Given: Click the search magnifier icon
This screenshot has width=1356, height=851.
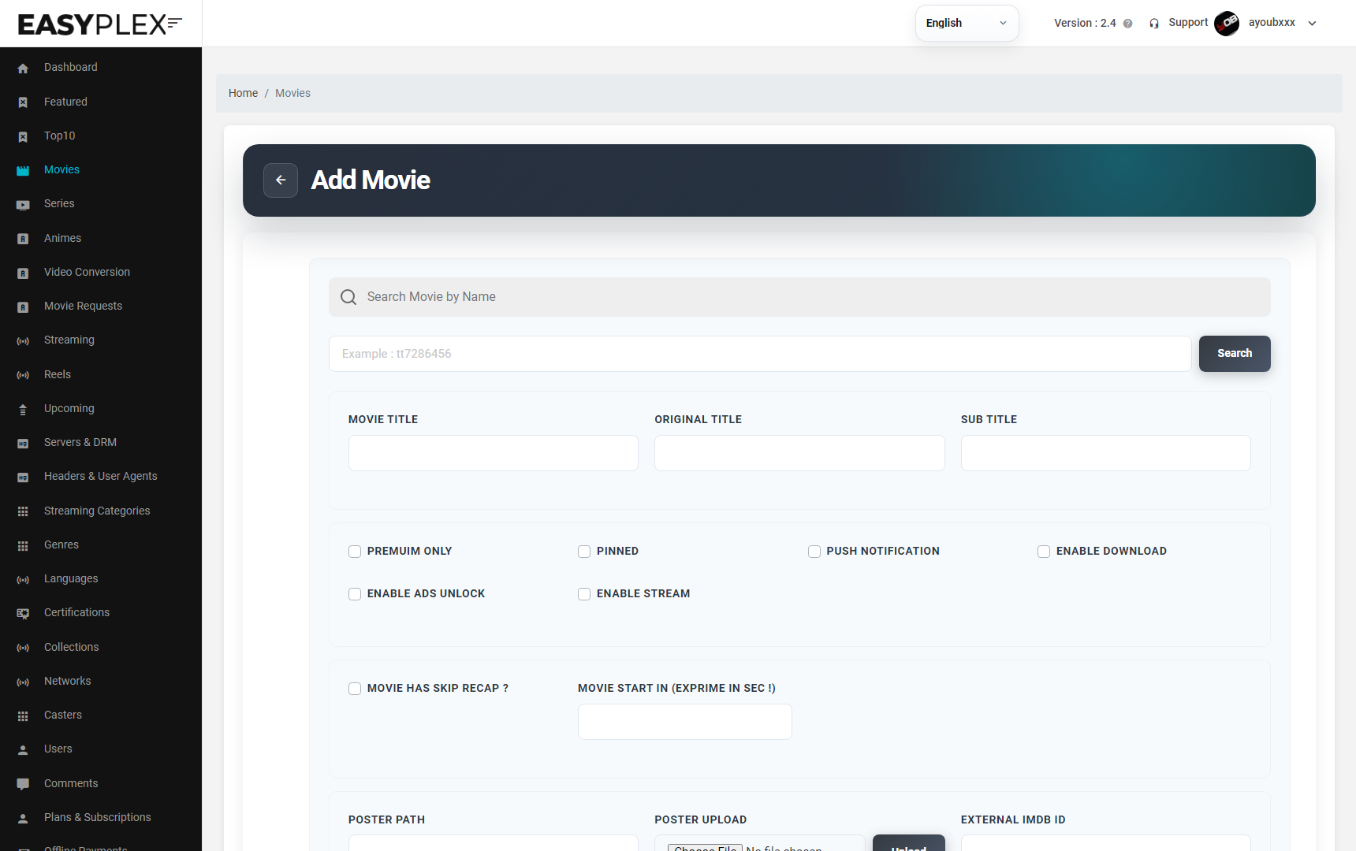Looking at the screenshot, I should (x=348, y=297).
